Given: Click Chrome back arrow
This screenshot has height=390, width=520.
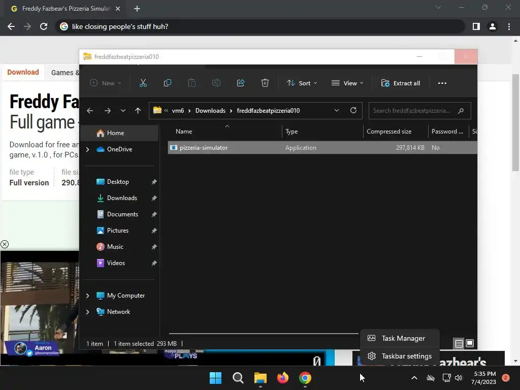Looking at the screenshot, I should click(x=11, y=26).
